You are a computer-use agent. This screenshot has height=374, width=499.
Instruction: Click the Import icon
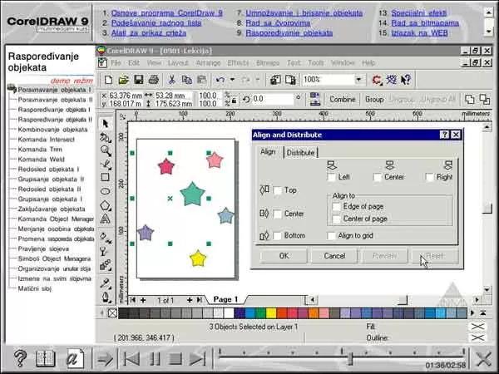[275, 80]
